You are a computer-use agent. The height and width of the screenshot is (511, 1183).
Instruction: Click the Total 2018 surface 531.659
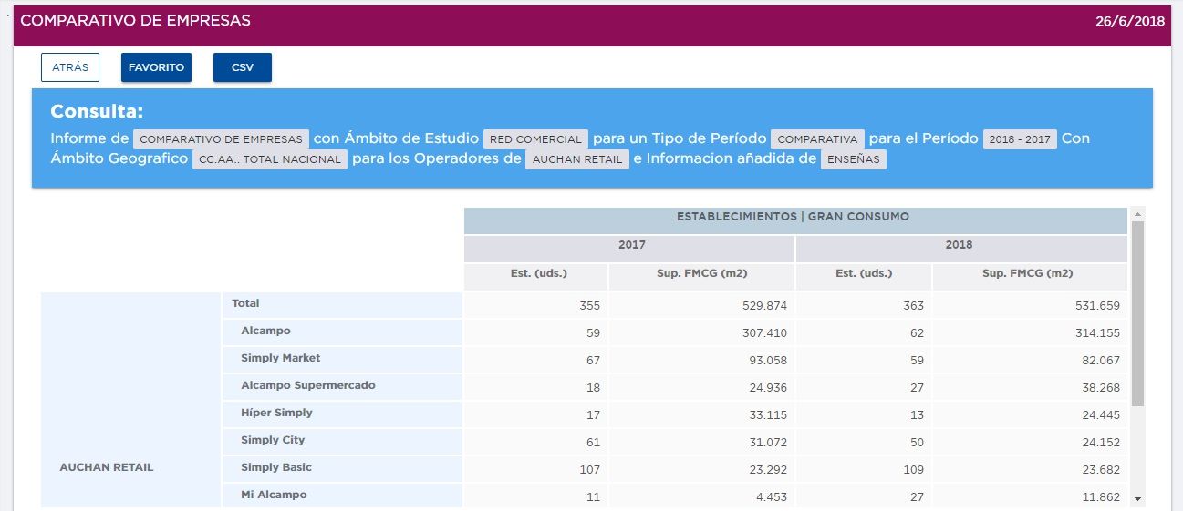[x=1096, y=306]
